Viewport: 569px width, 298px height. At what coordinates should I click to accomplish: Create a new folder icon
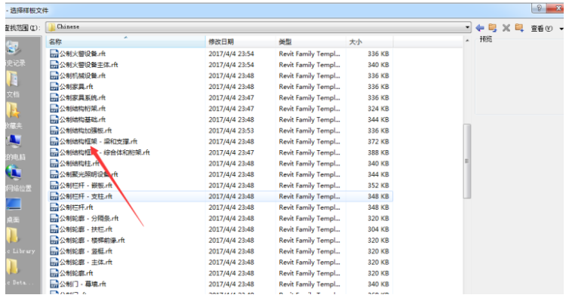(x=519, y=28)
